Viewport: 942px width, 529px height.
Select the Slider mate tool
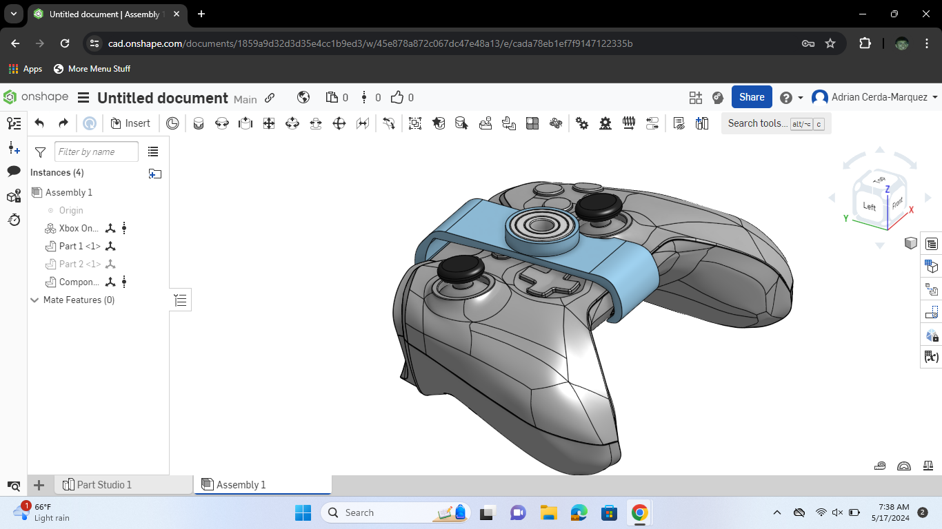pyautogui.click(x=245, y=123)
